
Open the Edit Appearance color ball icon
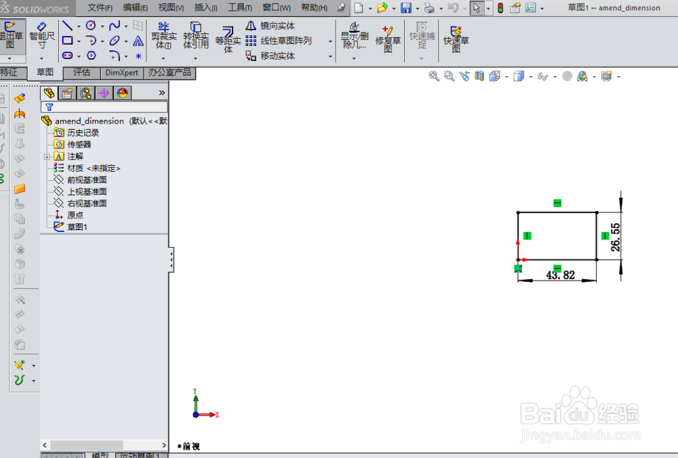tap(582, 76)
